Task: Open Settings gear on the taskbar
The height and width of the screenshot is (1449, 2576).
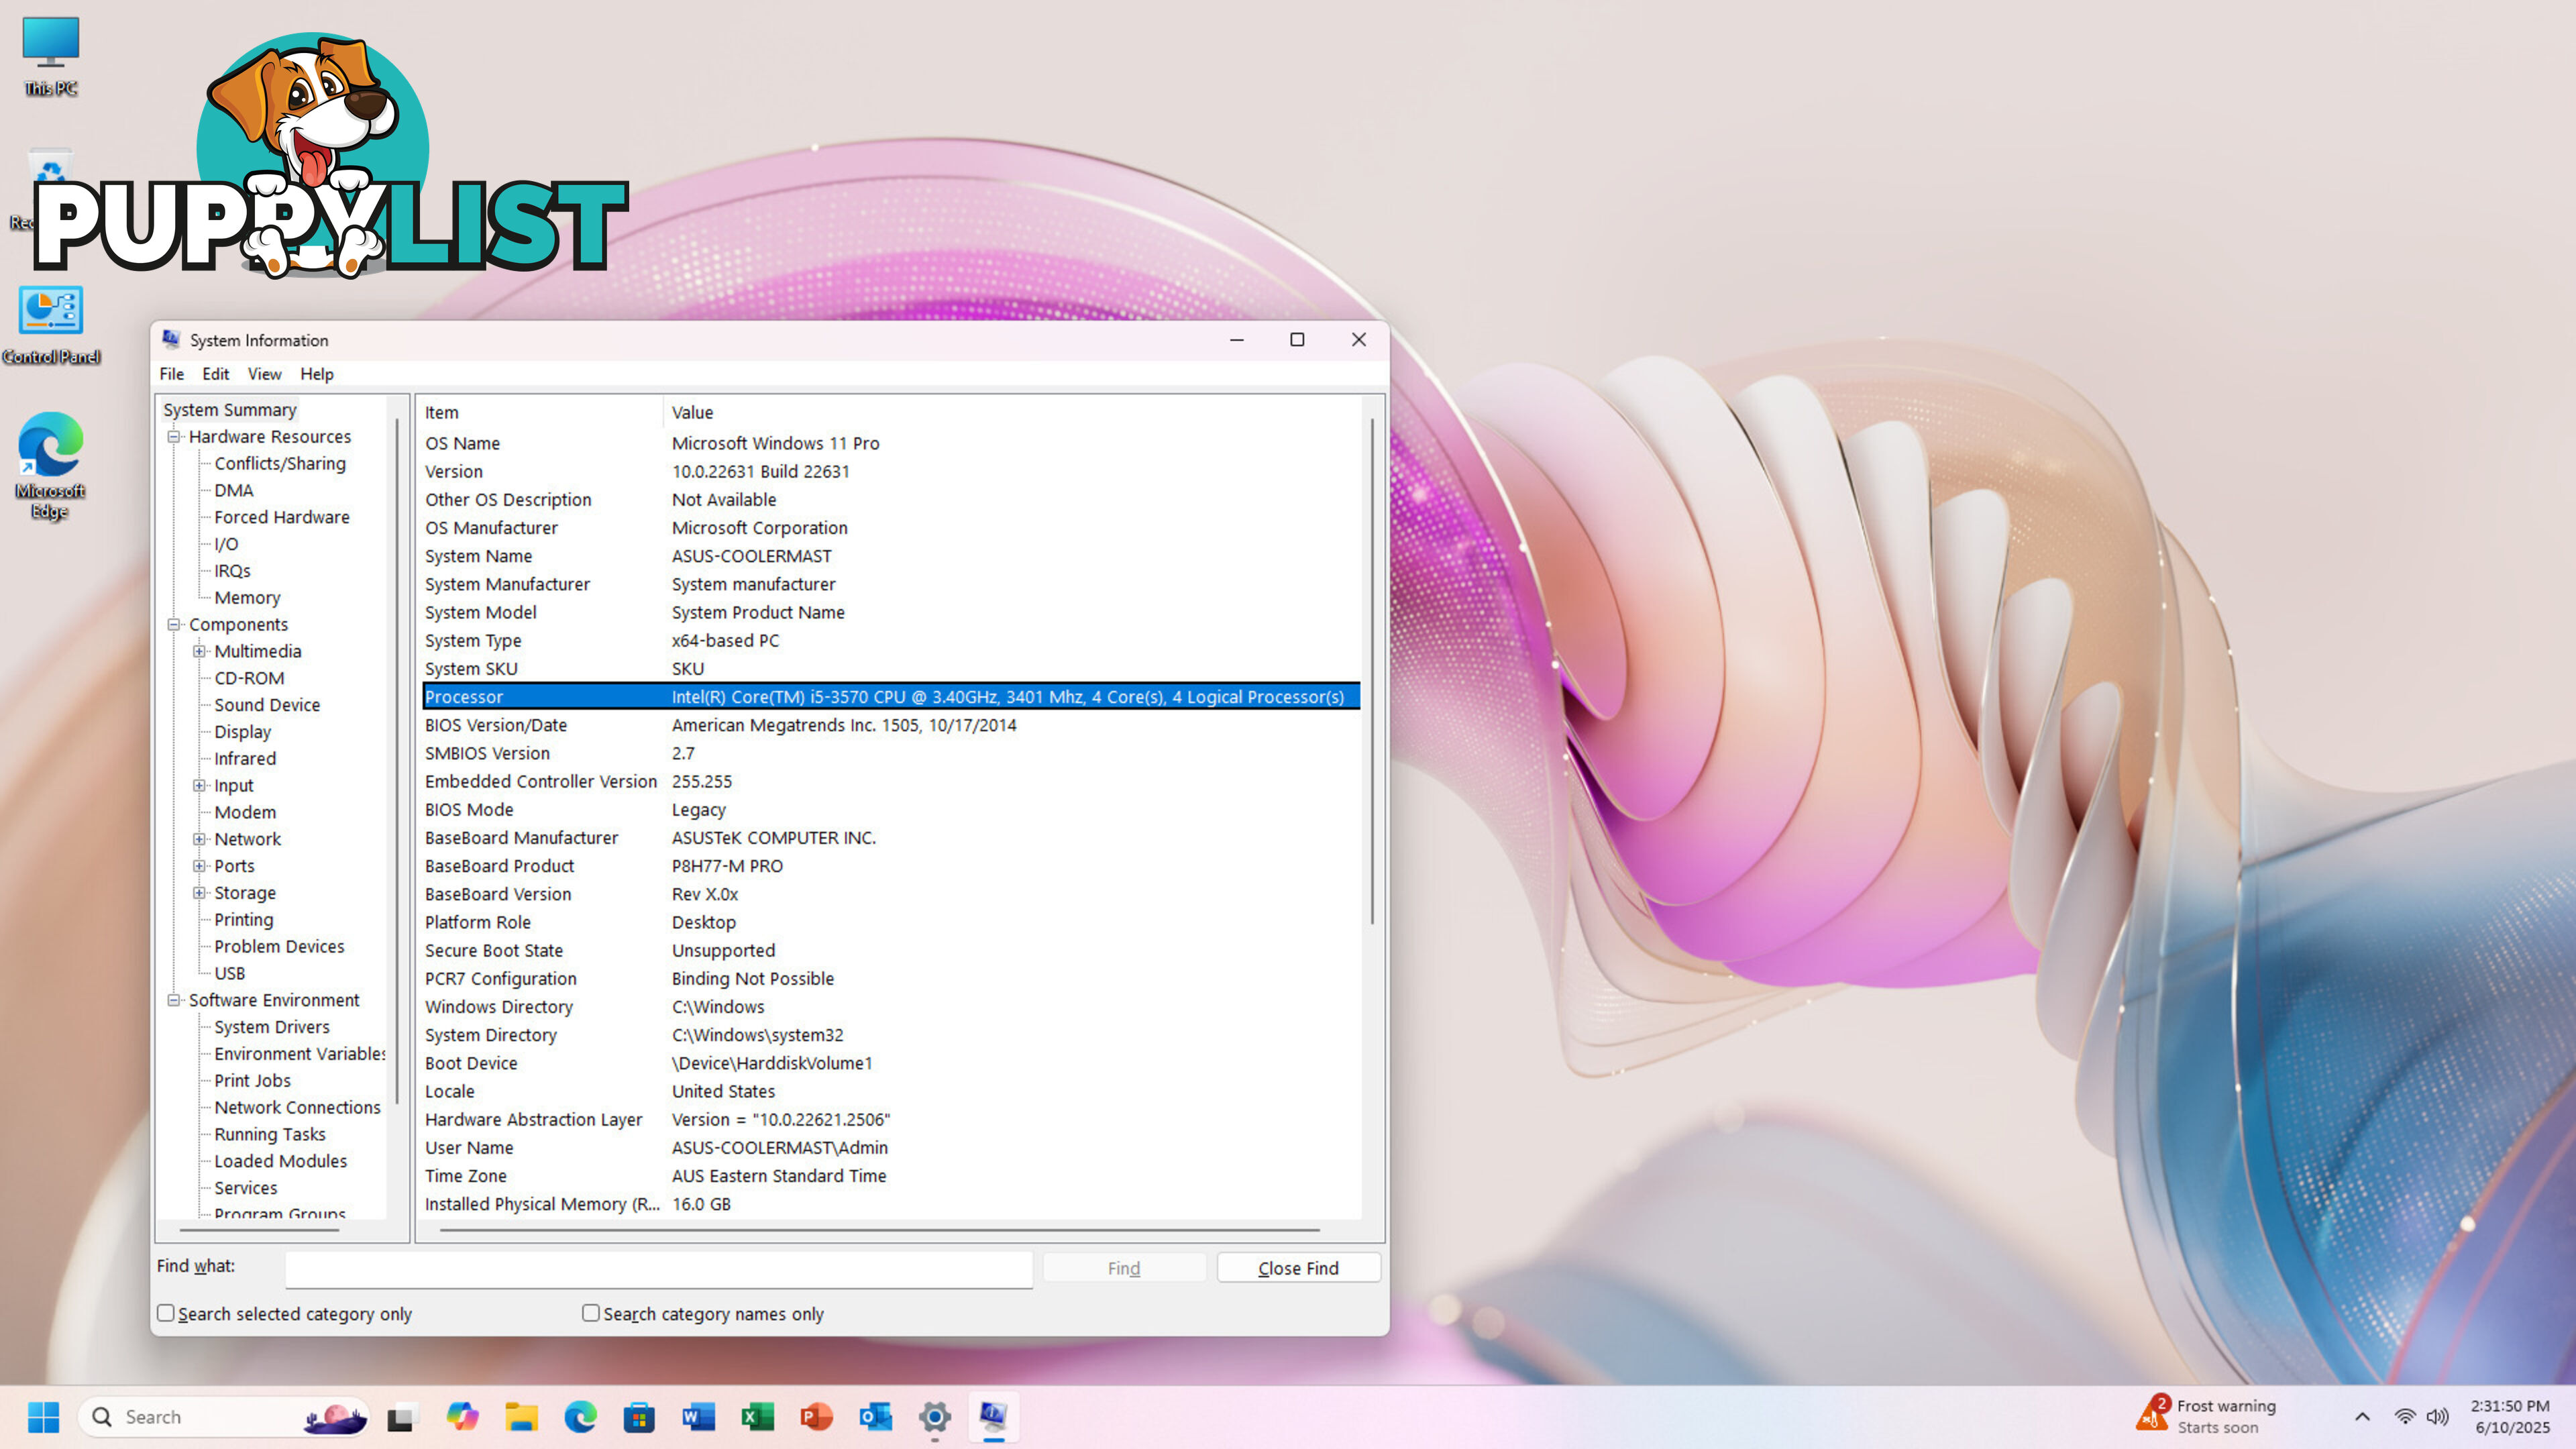Action: coord(934,1417)
